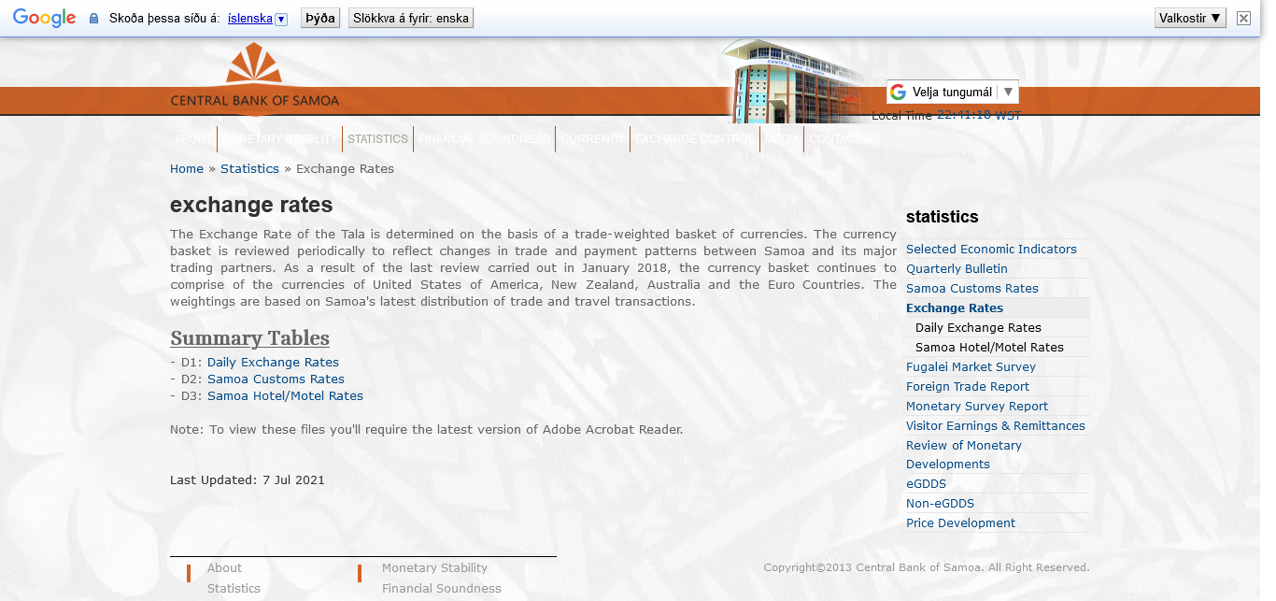Screen dimensions: 1276x601
Task: Open the íslenska language dropdown
Action: pyautogui.click(x=258, y=19)
